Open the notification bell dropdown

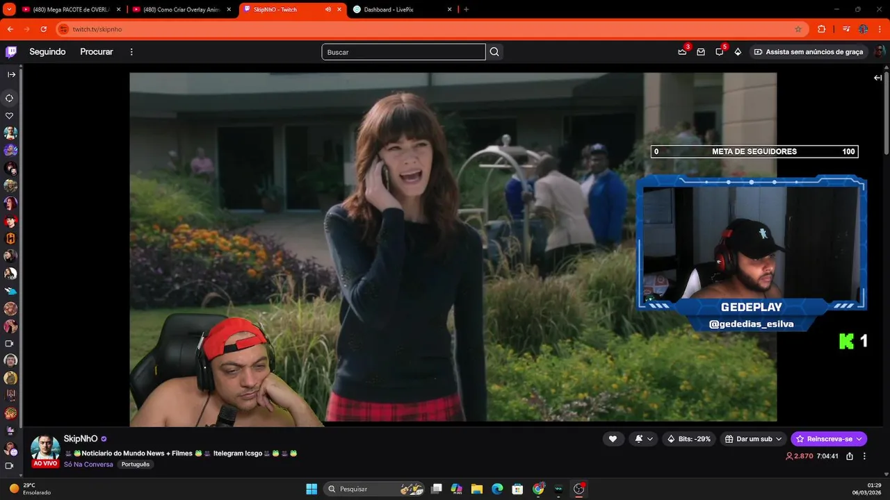[645, 439]
